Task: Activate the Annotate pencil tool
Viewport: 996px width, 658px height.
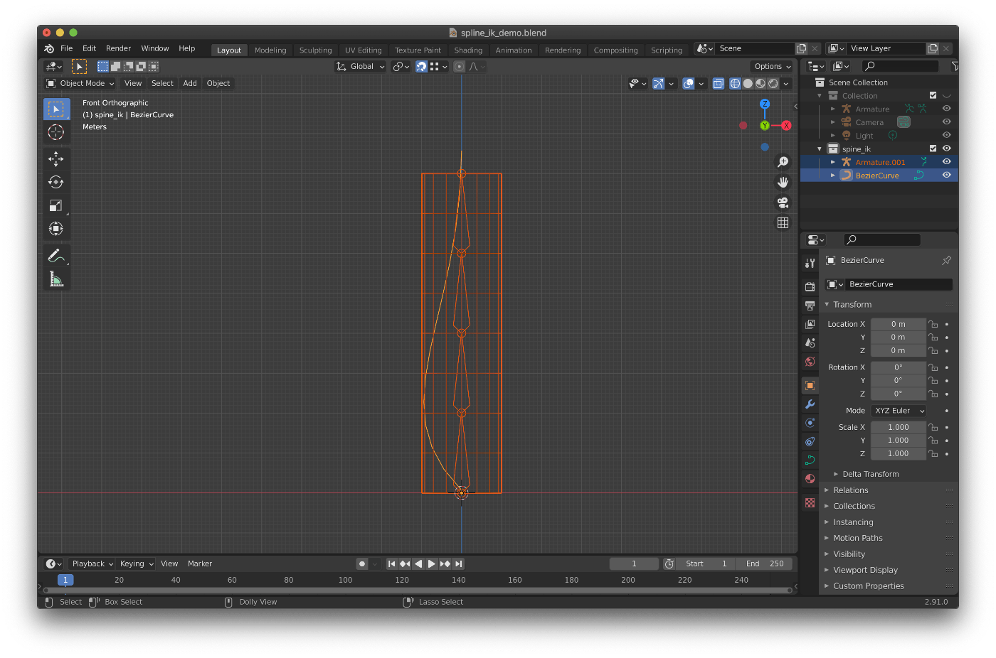Action: pyautogui.click(x=54, y=255)
